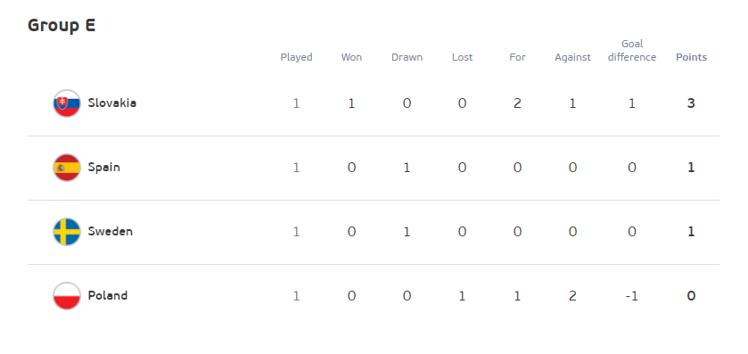Open the Sweden team link

point(111,231)
